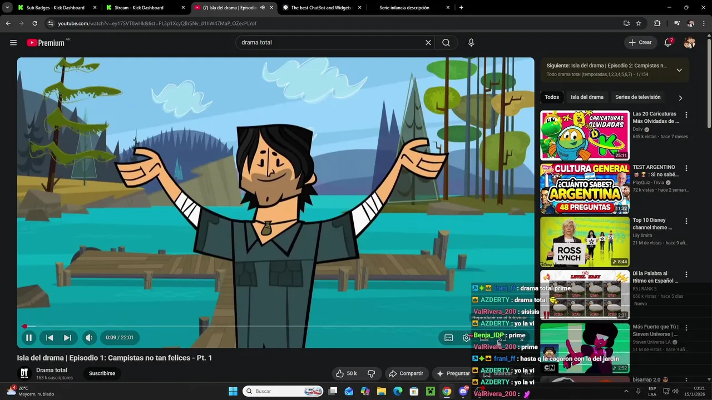Pause the video
The height and width of the screenshot is (400, 712).
coord(29,337)
